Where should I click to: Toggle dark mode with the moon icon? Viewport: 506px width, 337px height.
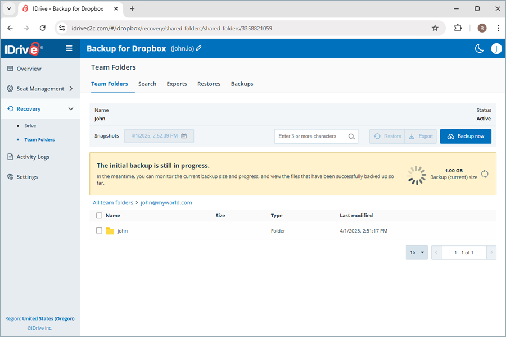(x=479, y=48)
